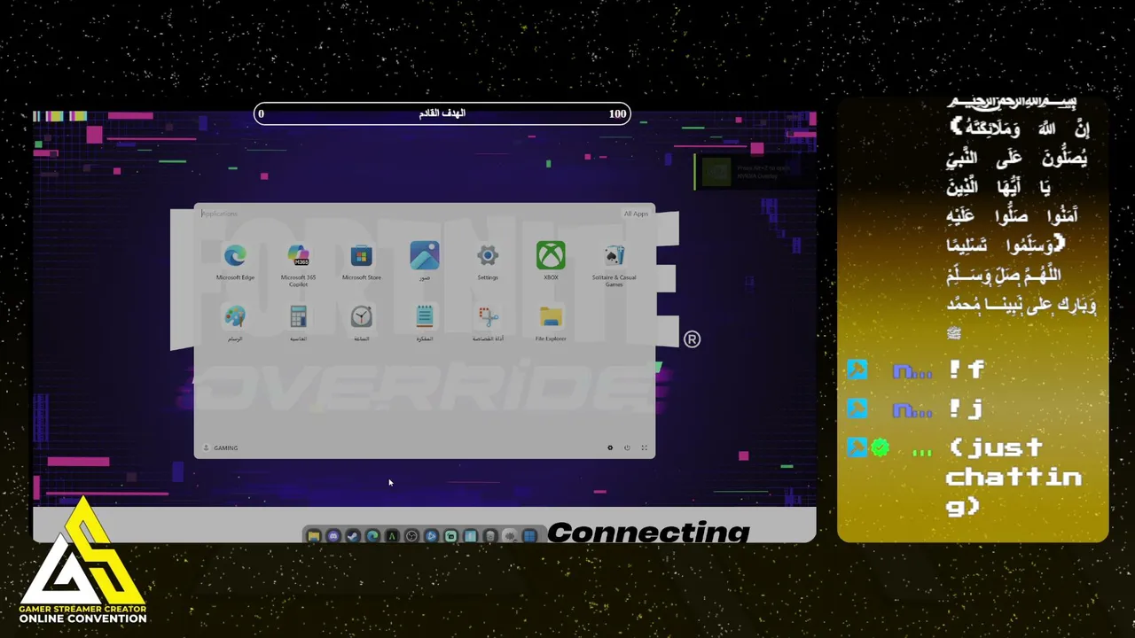Click the NVIDIA overlay notification
This screenshot has width=1135, height=638.
754,172
